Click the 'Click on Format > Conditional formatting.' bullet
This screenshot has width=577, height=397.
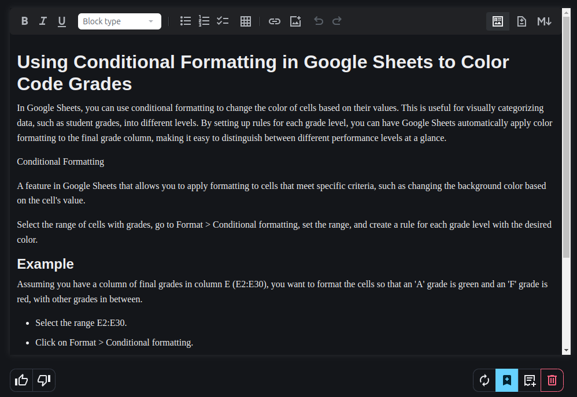tap(114, 342)
